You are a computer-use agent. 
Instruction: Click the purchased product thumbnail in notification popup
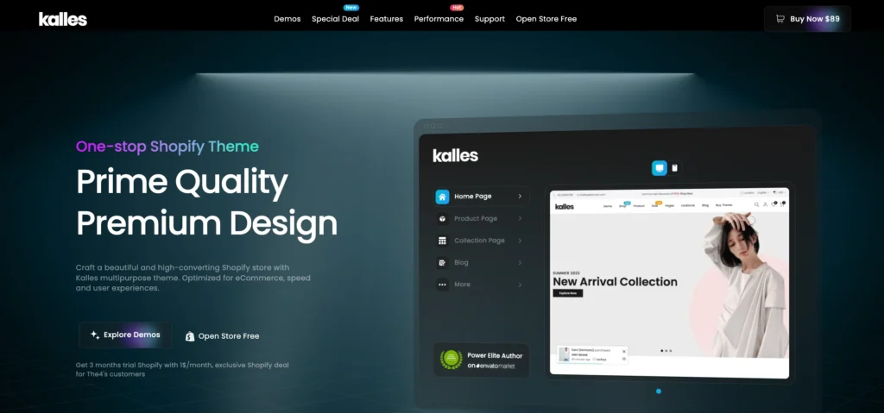click(x=564, y=354)
